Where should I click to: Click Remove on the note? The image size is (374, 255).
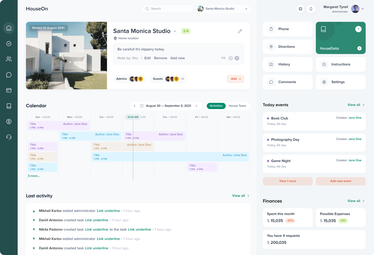coord(161,58)
